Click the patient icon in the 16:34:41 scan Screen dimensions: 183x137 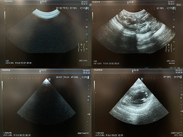point(128,3)
